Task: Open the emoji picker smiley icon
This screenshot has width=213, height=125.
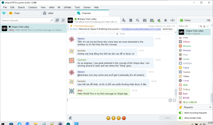Action: coord(174,100)
